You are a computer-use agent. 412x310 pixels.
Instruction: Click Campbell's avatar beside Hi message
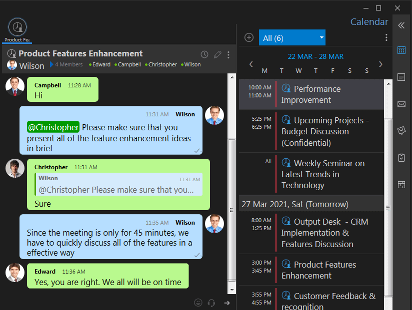15,86
